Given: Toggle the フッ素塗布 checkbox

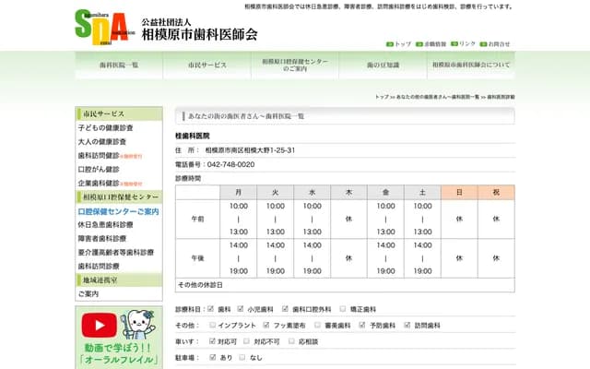Looking at the screenshot, I should click(x=266, y=325).
